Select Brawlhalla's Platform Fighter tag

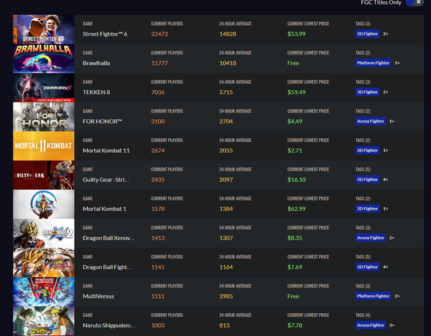[373, 63]
